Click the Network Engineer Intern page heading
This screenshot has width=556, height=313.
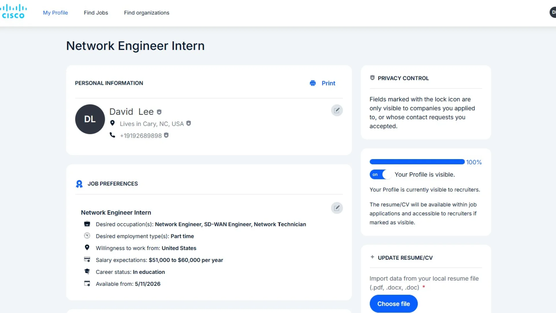135,46
